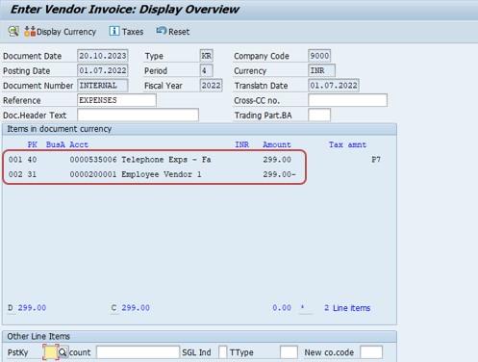Screen dimensions: 478x362
Task: Click the PstKy posting key field
Action: pos(50,352)
